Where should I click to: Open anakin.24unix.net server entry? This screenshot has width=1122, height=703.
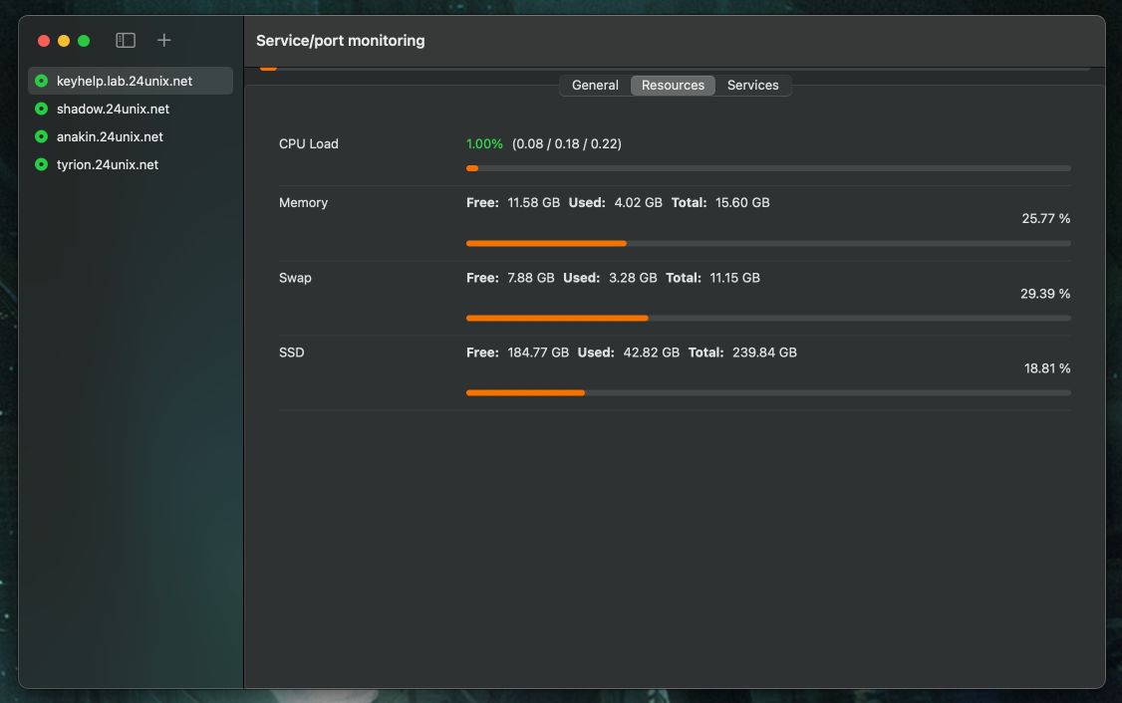tap(110, 137)
